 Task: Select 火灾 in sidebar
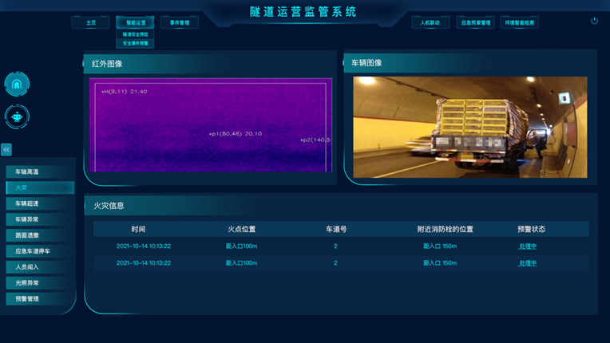40,187
